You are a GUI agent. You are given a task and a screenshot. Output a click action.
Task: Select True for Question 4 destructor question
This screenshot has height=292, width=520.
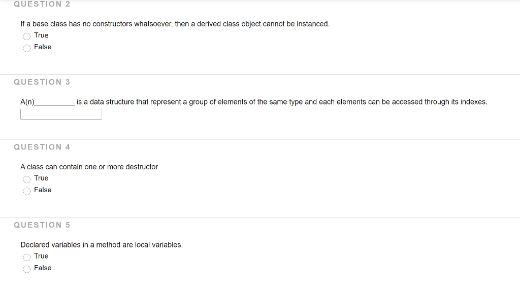[x=26, y=179]
